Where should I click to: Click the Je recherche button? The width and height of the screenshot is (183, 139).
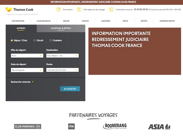click(x=70, y=89)
